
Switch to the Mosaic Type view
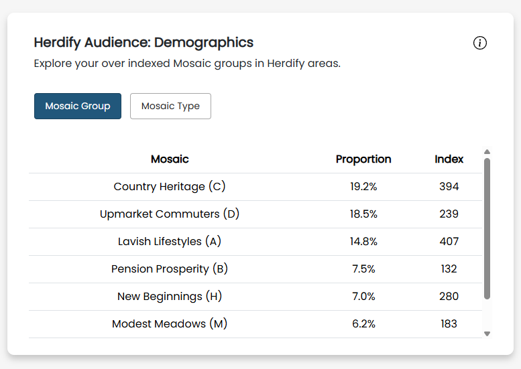[170, 106]
